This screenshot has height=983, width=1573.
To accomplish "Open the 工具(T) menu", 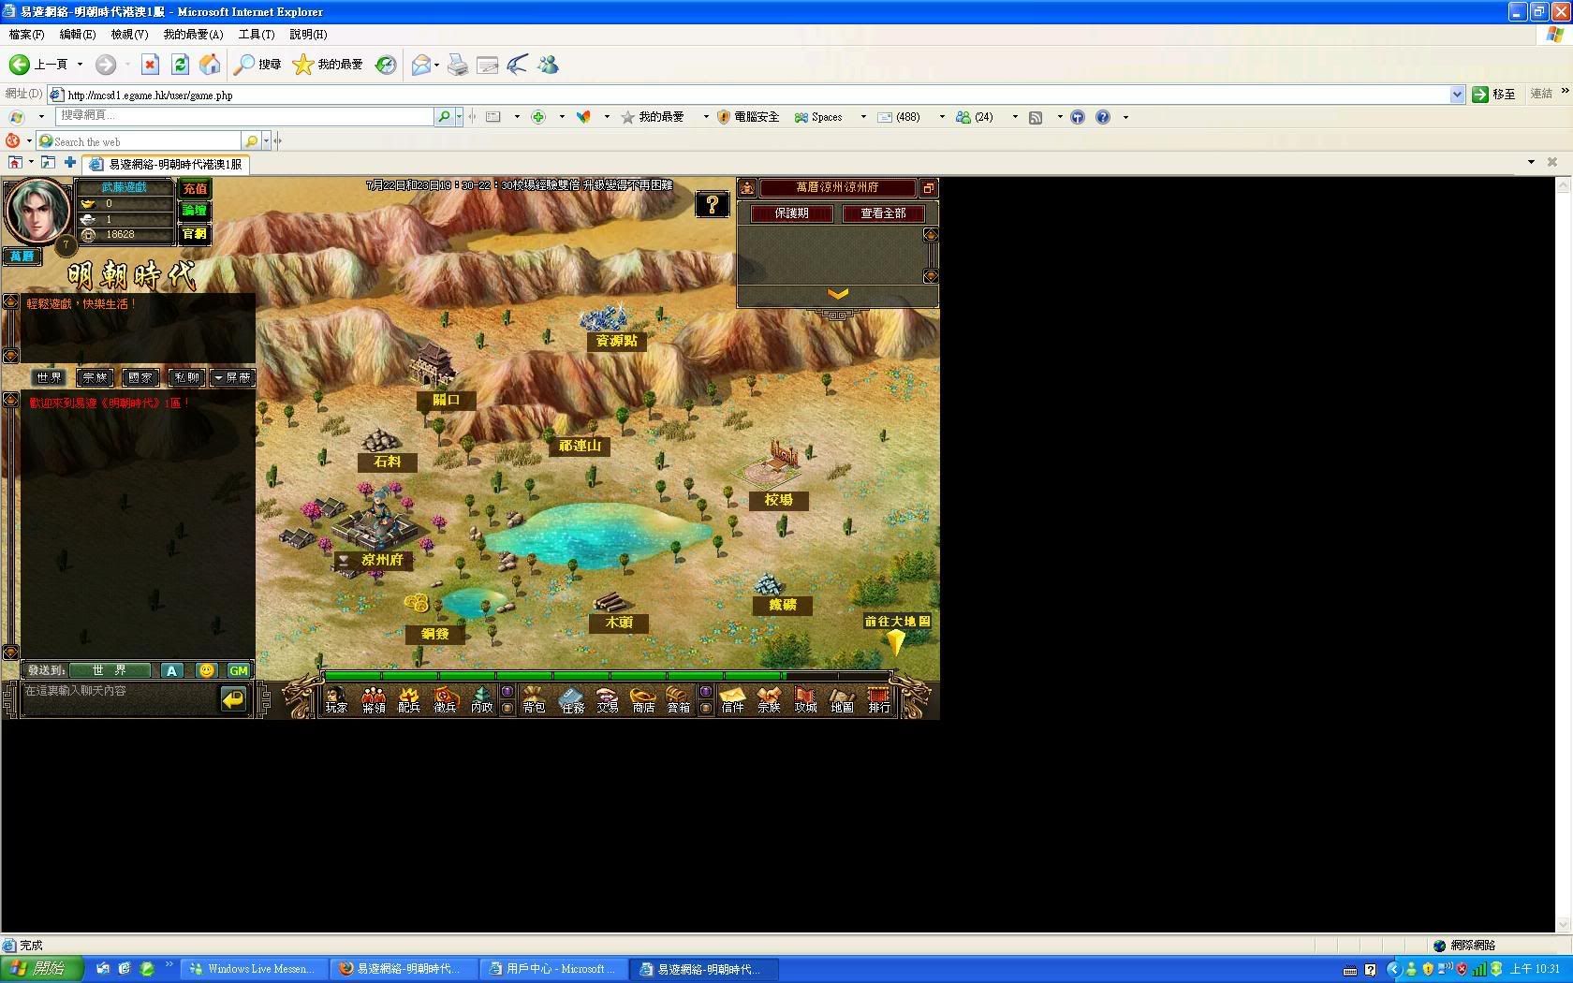I will (256, 35).
